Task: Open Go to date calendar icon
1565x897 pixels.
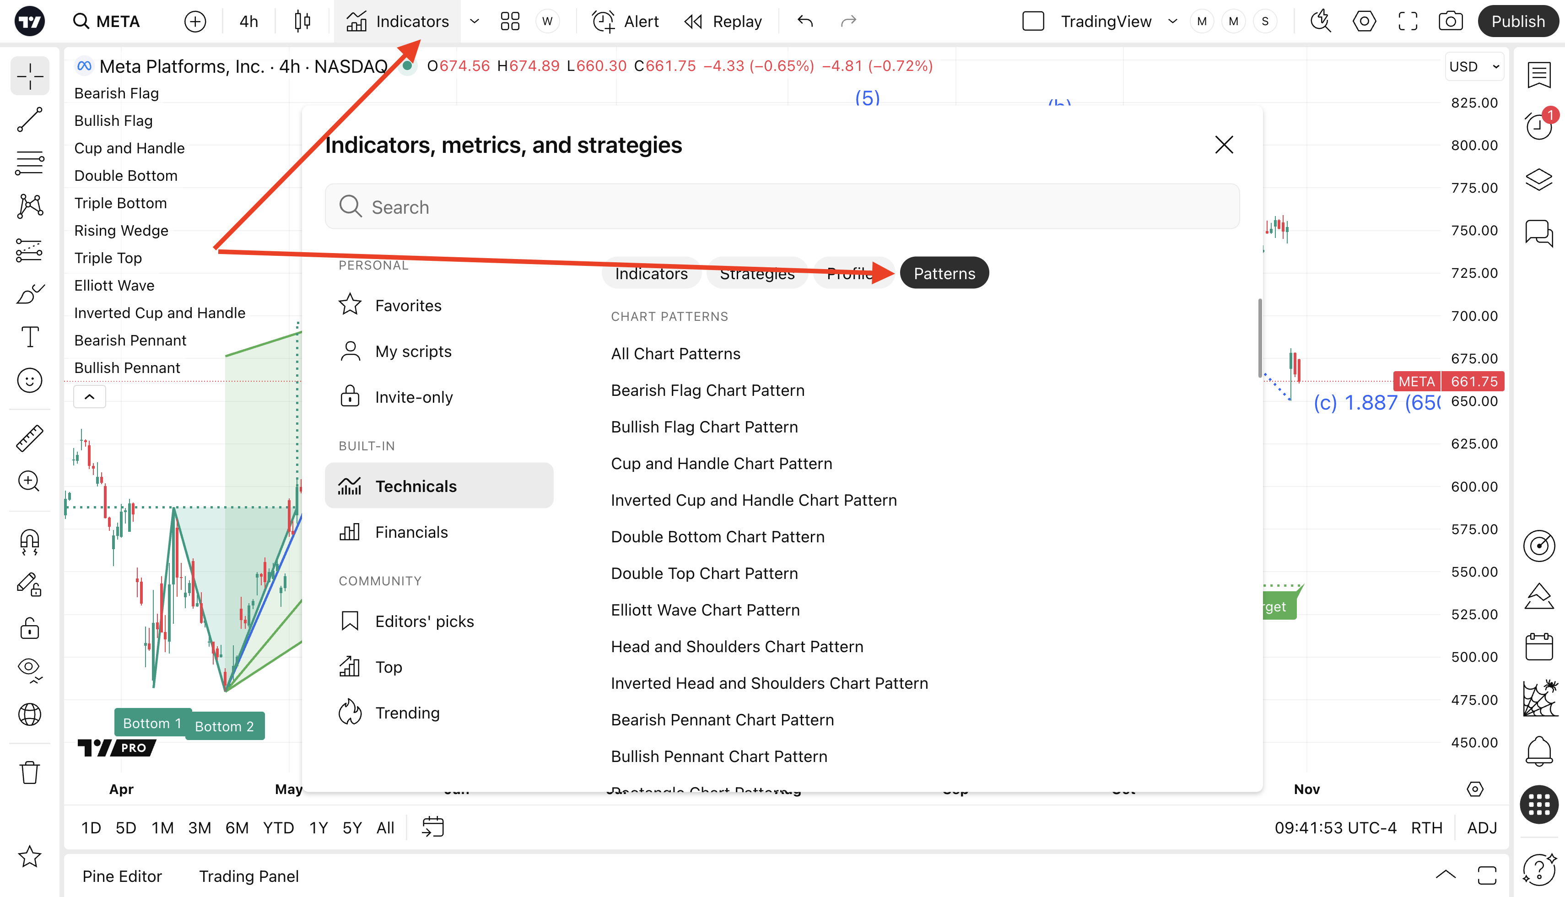Action: tap(433, 827)
